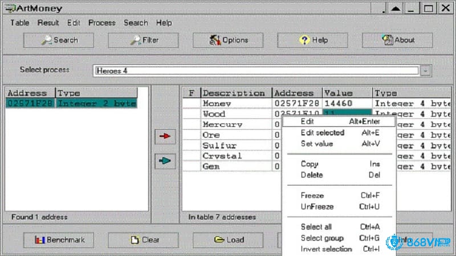This screenshot has height=256, width=456.
Task: Click the Ore description cell
Action: coord(236,135)
